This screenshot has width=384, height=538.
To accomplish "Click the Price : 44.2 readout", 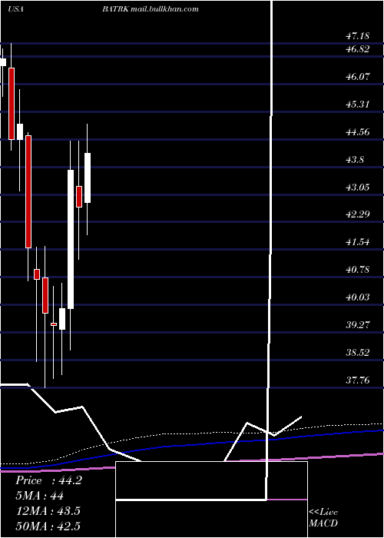I will 48,480.
